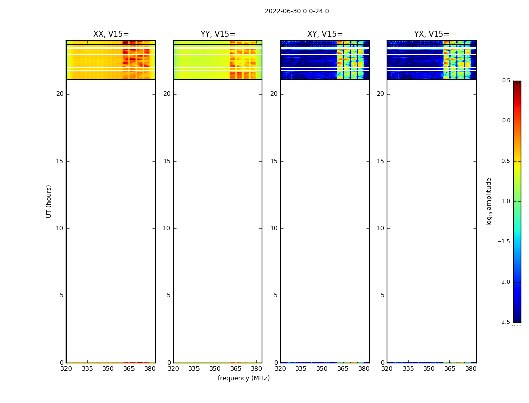
Task: Click the dark blue region in the YX plot
Action: [415, 59]
